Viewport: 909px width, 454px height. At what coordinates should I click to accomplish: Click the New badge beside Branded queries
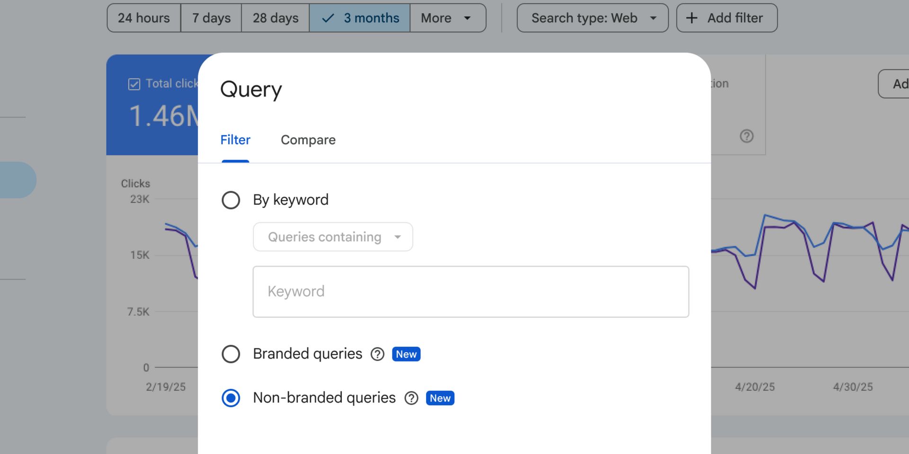(406, 354)
